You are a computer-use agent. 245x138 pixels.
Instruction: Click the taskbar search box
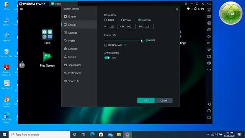tap(39, 135)
